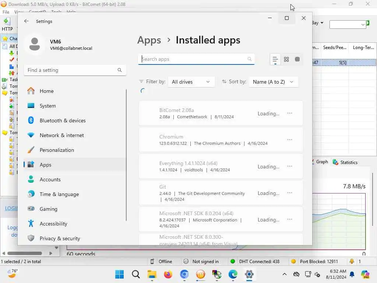The image size is (377, 283).
Task: Click Long-Term column header in BitComet
Action: tap(363, 48)
